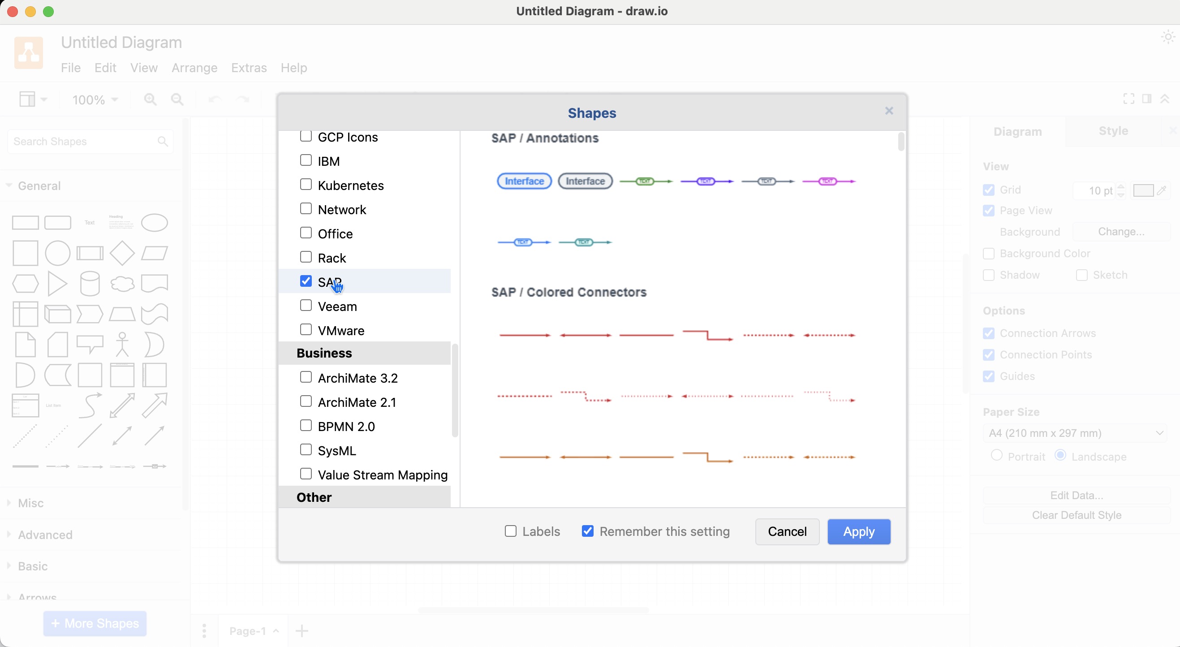Click the draw.io app logo

[28, 53]
